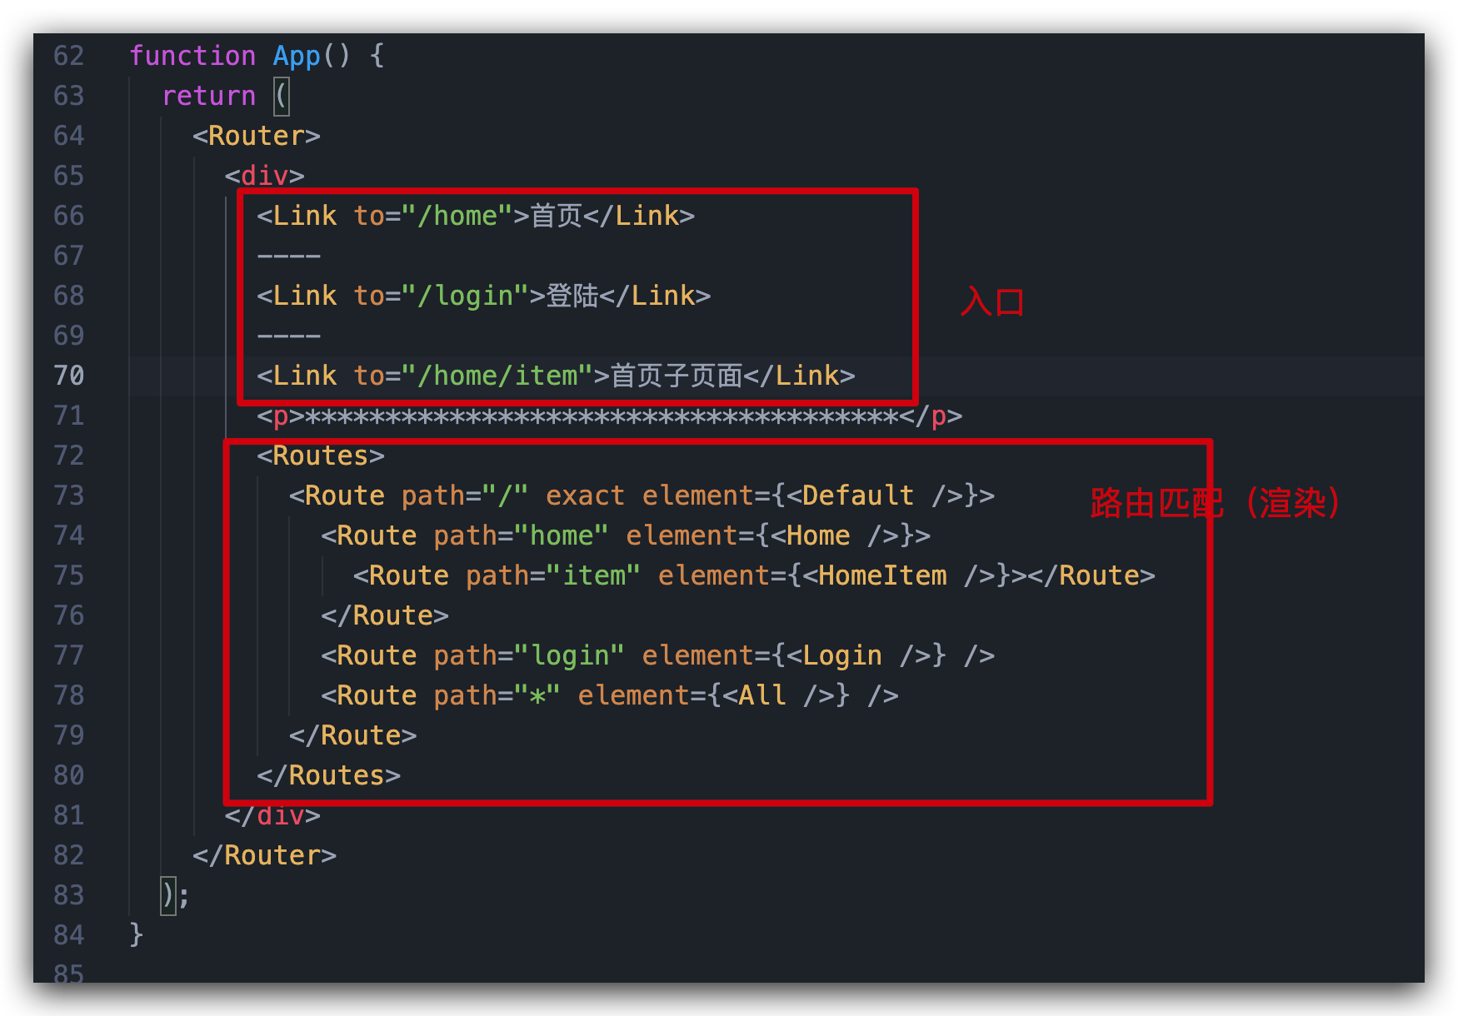Click the "/login" string in Link
This screenshot has height=1016, width=1458.
click(x=466, y=296)
